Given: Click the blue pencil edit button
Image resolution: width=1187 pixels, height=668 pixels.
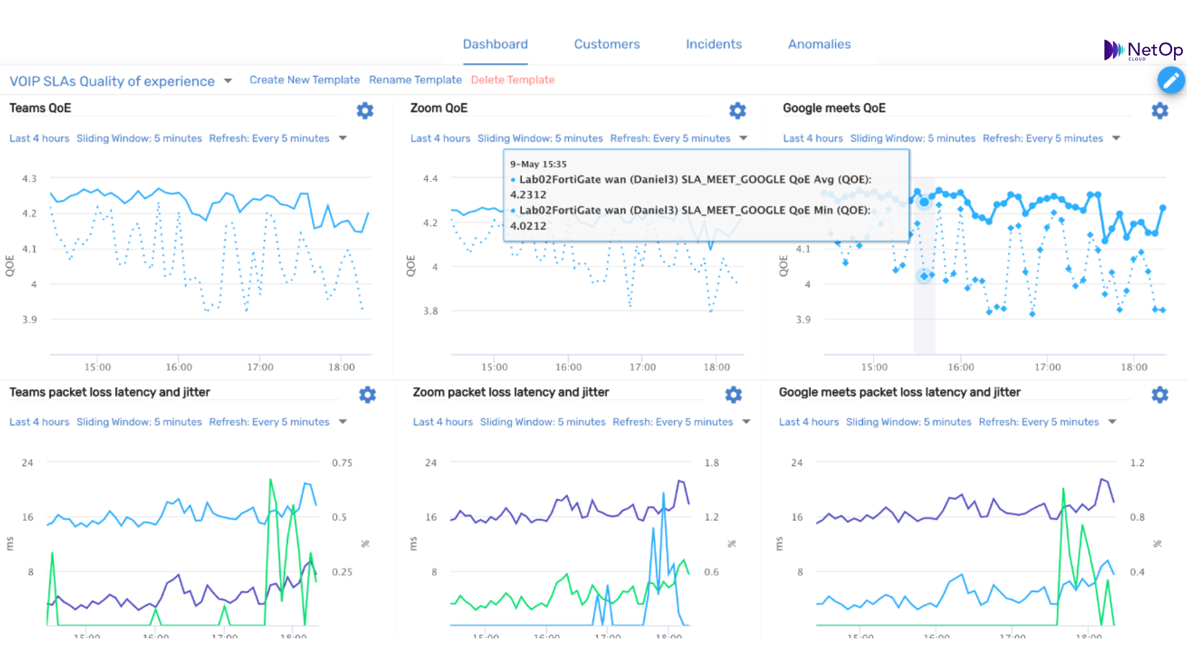Looking at the screenshot, I should pyautogui.click(x=1170, y=80).
